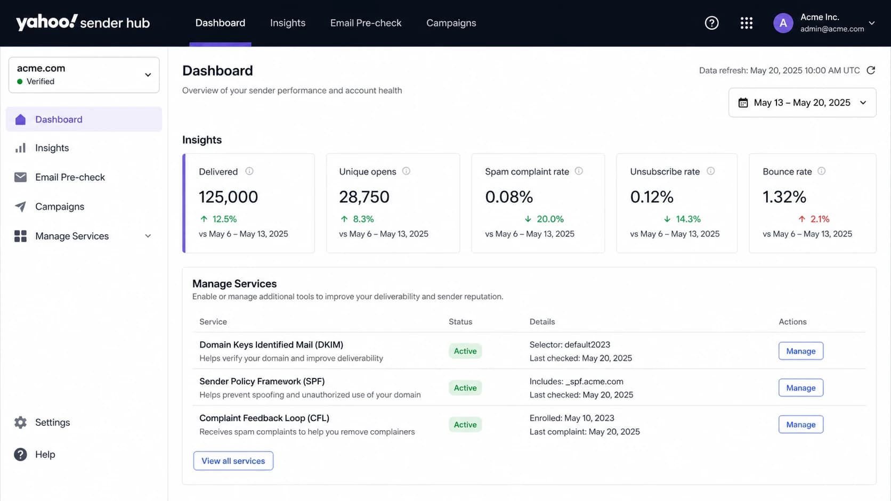891x501 pixels.
Task: Click the Settings gear icon
Action: point(20,422)
